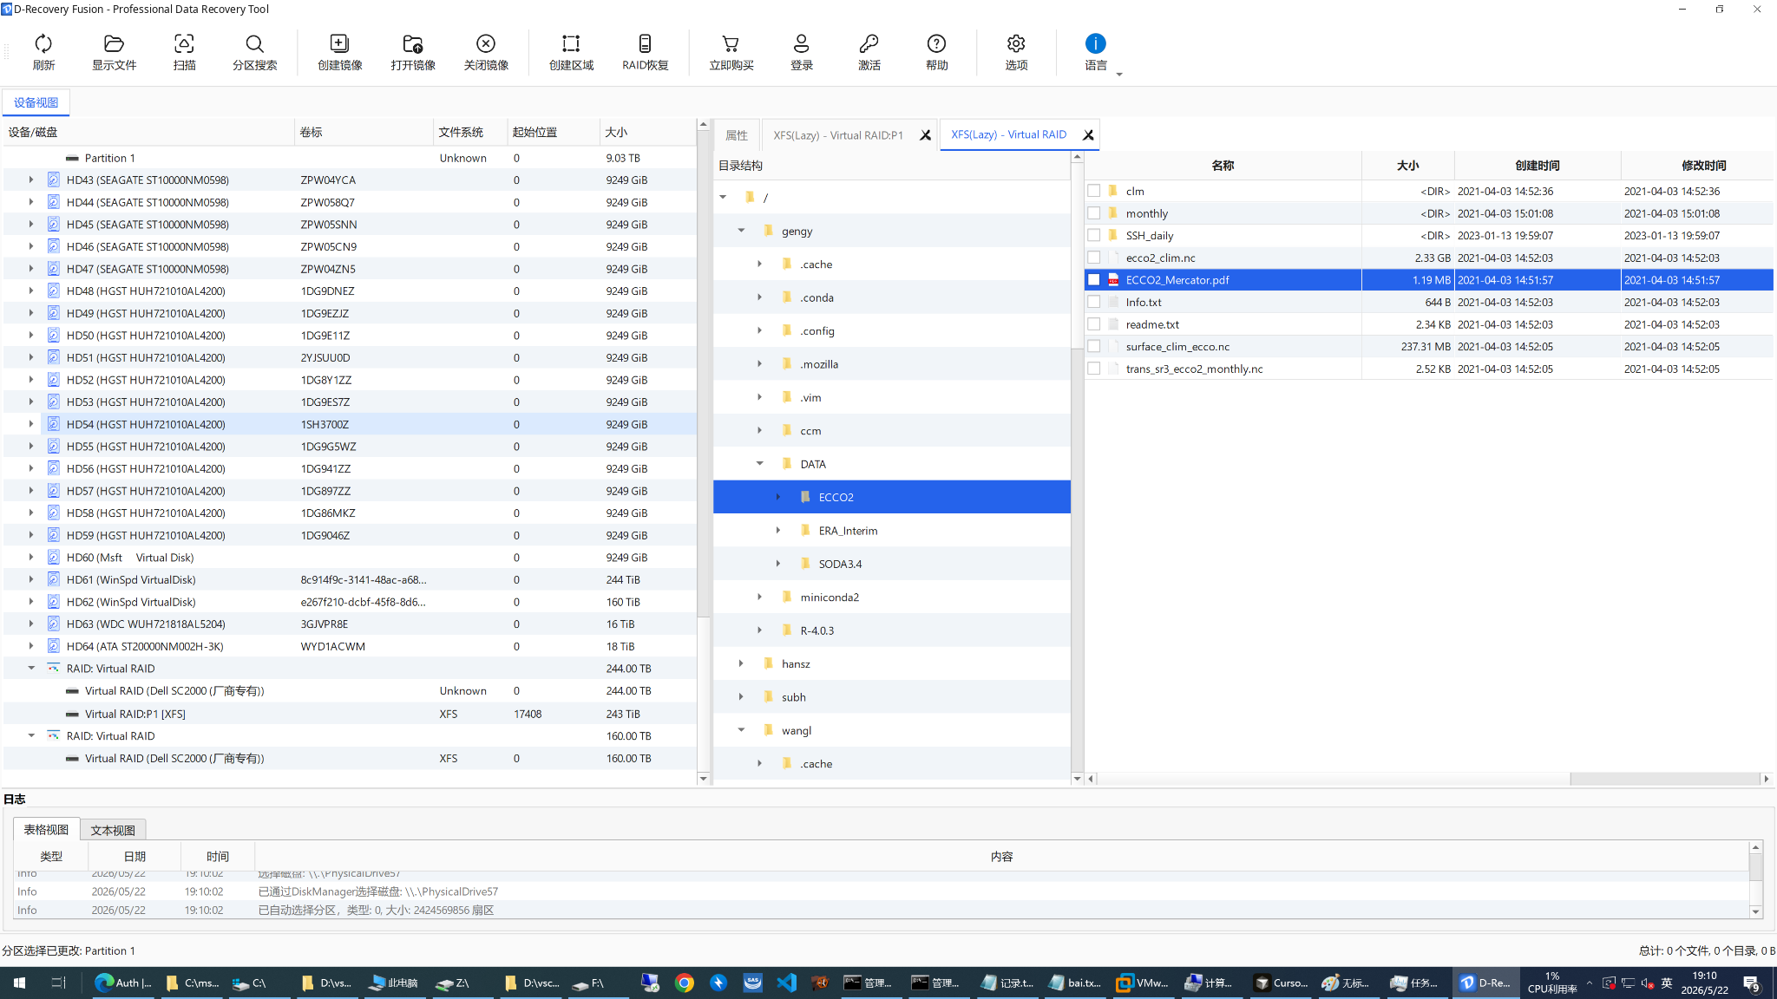The width and height of the screenshot is (1777, 999).
Task: Collapse the DATA folder node
Action: pos(759,464)
